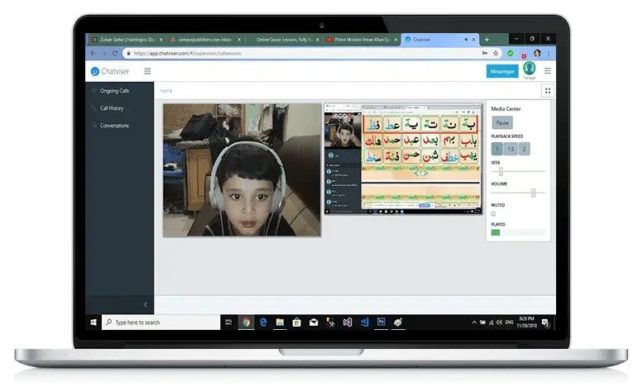Screen dimensions: 643x387
Task: Click the Chatviser logo icon
Action: [x=94, y=71]
